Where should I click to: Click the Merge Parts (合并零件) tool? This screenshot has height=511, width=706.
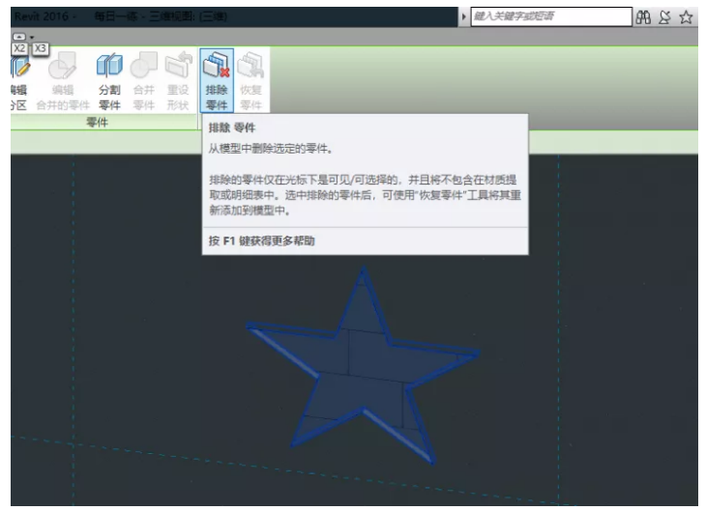coord(144,80)
